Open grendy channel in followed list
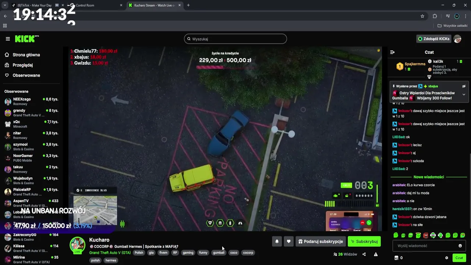This screenshot has width=471, height=265. (31, 113)
